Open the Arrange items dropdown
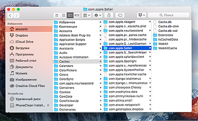This screenshot has height=121, width=198. [x=86, y=15]
